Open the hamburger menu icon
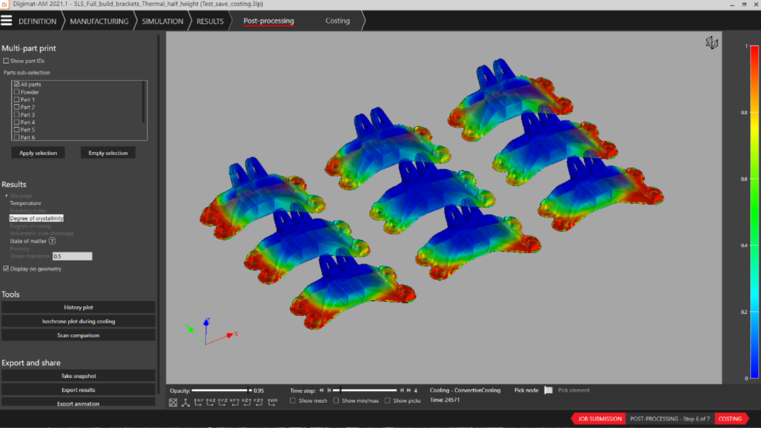Viewport: 761px width, 428px height. pos(7,21)
